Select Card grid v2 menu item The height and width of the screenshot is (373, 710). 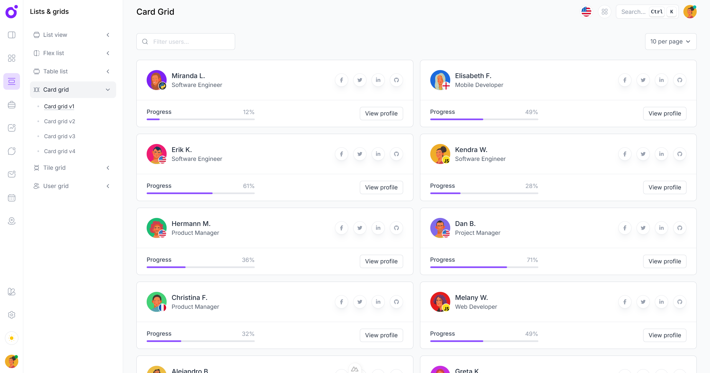[60, 121]
